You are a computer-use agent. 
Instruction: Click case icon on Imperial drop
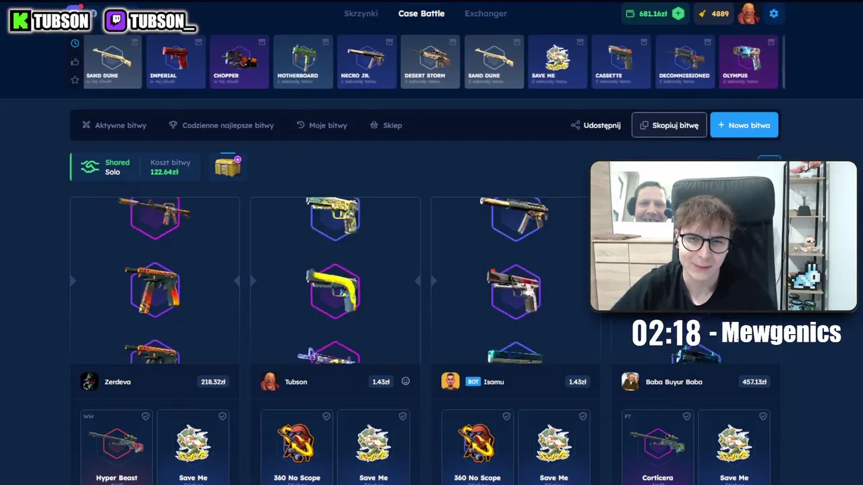(x=198, y=42)
